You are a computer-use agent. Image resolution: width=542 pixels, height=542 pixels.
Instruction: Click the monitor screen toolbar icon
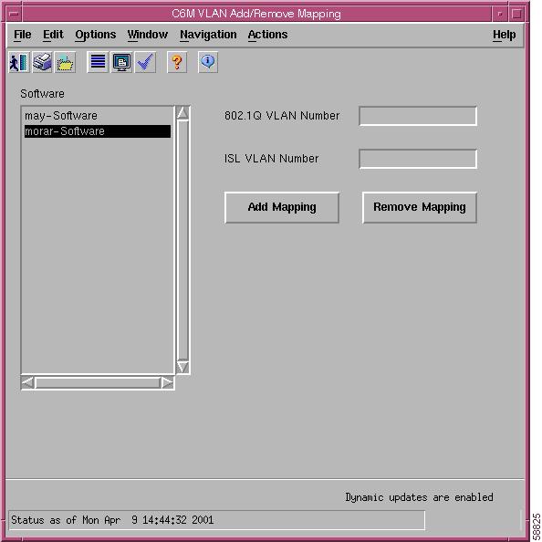pyautogui.click(x=121, y=62)
